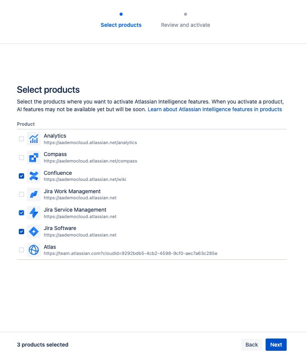Click the Confluence product icon

point(33,176)
